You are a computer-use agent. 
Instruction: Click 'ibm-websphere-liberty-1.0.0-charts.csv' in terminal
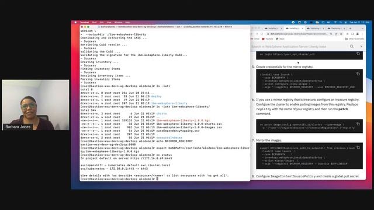(x=189, y=124)
